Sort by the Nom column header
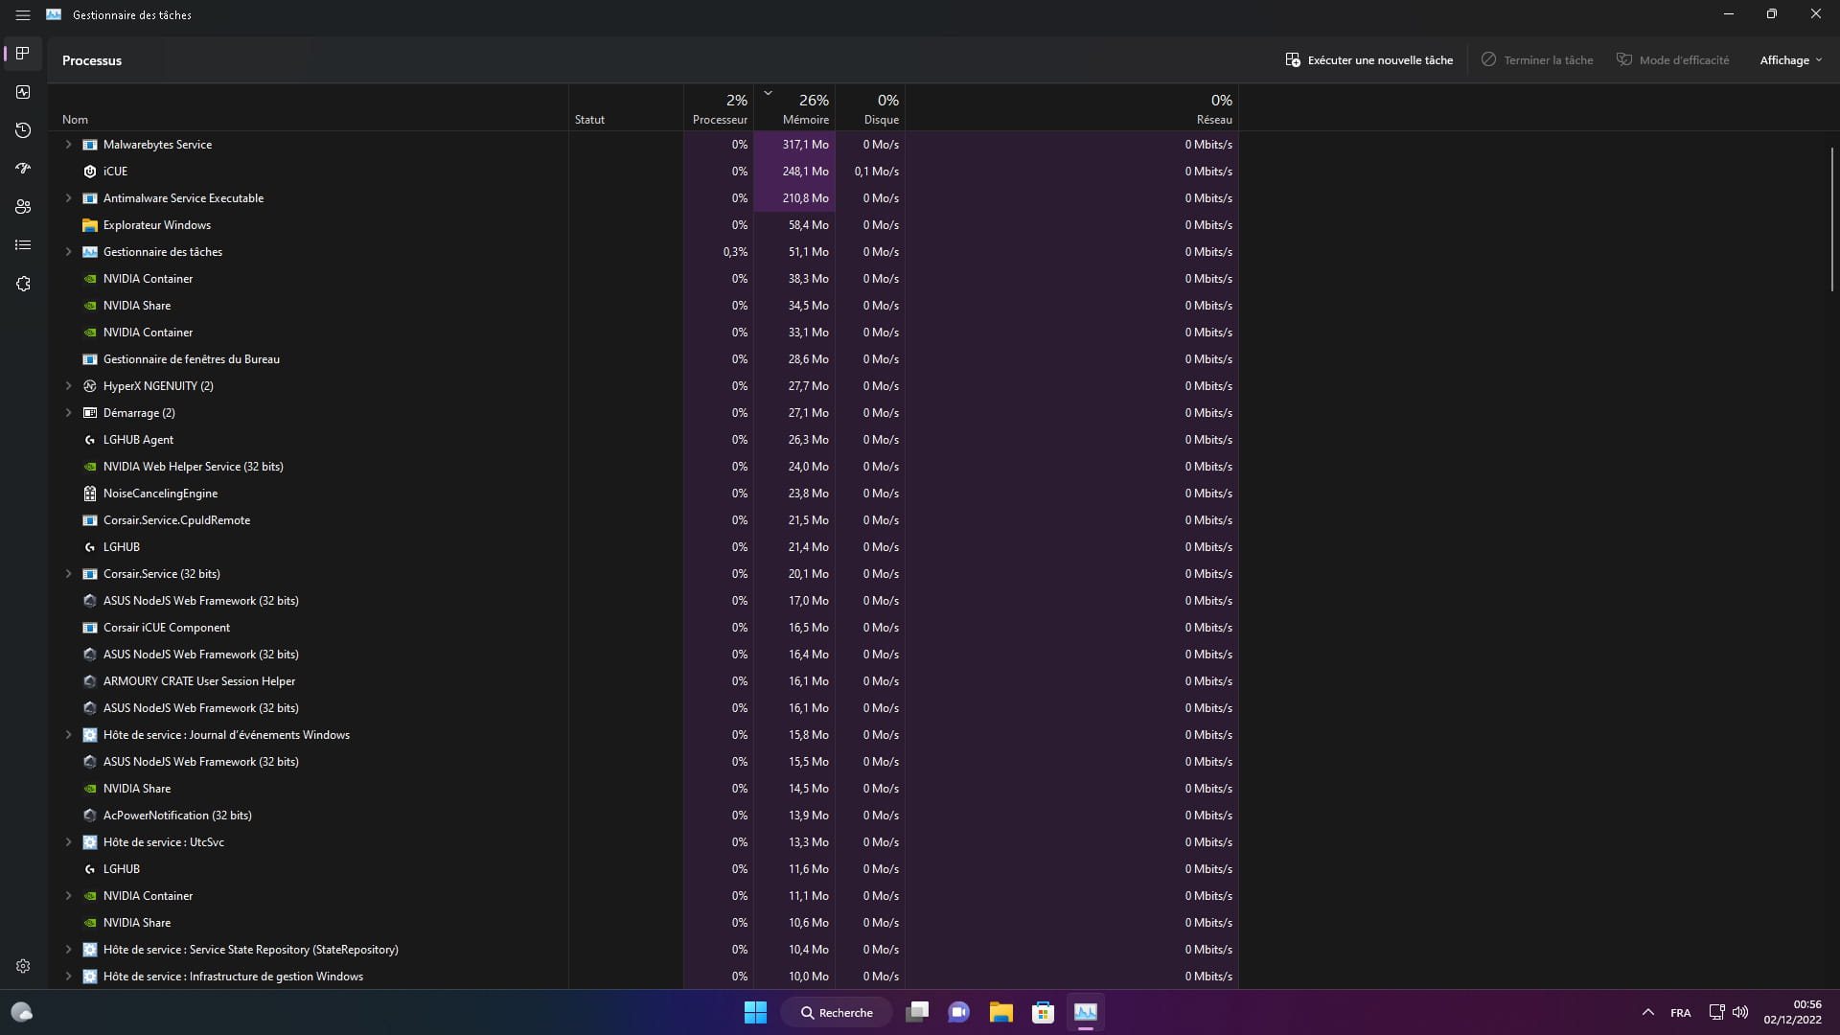Viewport: 1840px width, 1035px height. 308,107
